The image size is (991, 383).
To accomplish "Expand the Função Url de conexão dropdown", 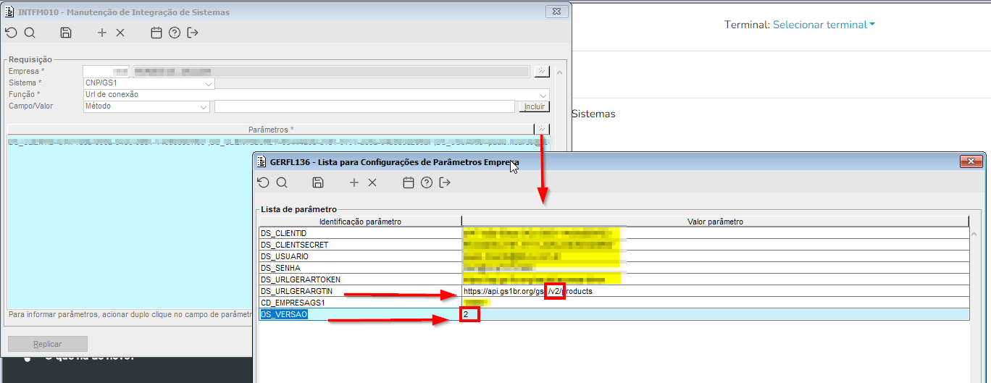I will point(543,95).
